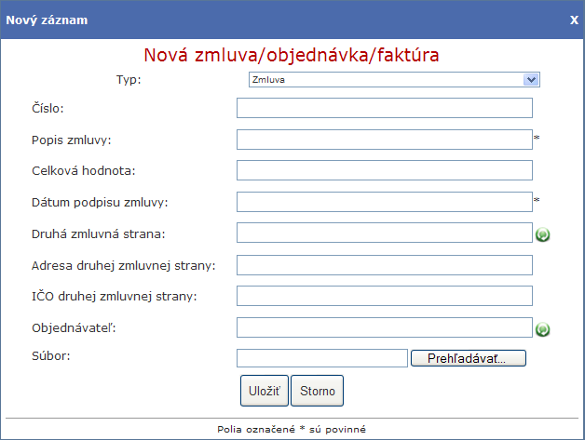This screenshot has width=585, height=440.
Task: Click the Celková hodnota input field
Action: click(x=385, y=170)
